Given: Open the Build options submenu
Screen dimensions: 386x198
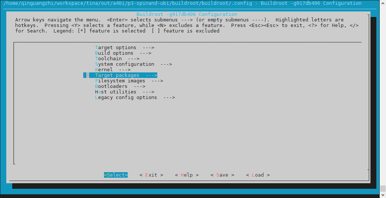Looking at the screenshot, I should [123, 53].
